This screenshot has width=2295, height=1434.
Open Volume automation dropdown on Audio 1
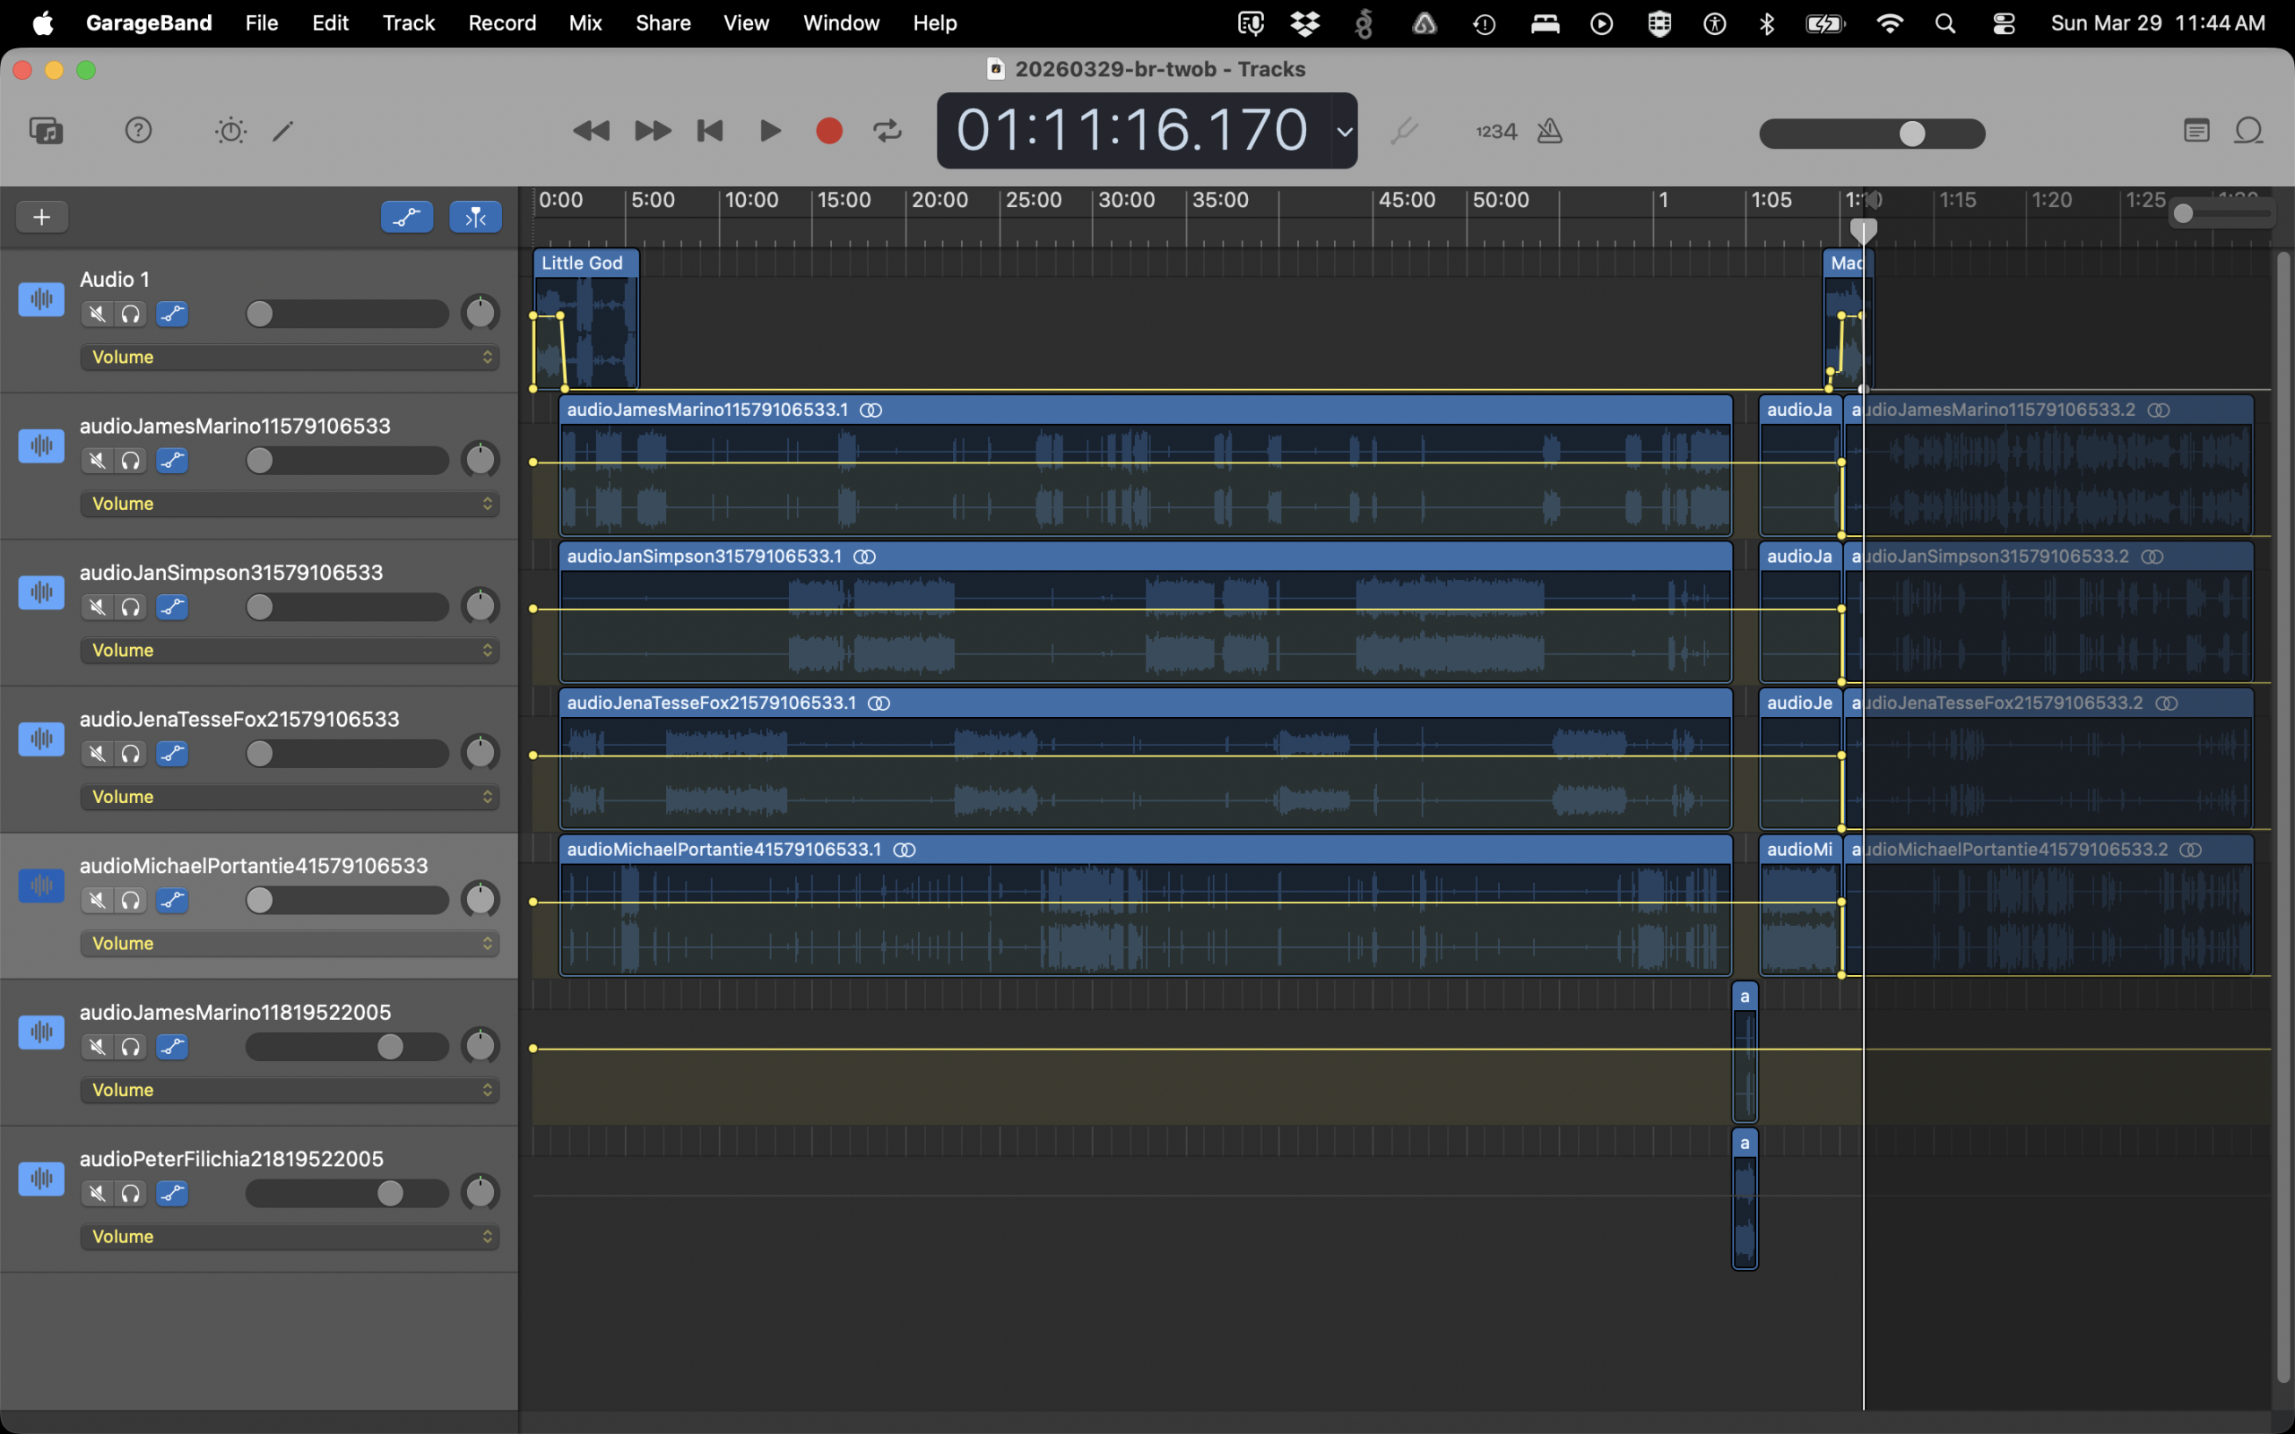[x=290, y=358]
